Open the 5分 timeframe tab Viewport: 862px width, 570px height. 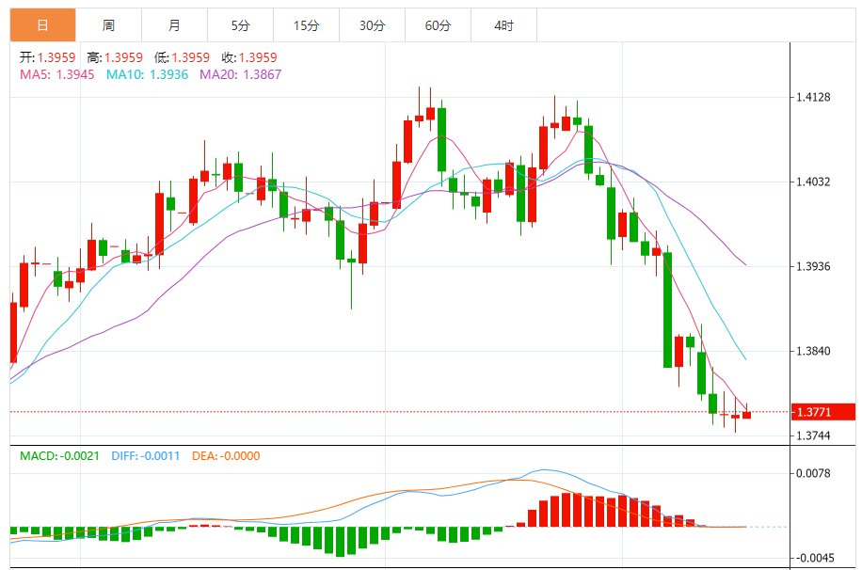(x=240, y=25)
